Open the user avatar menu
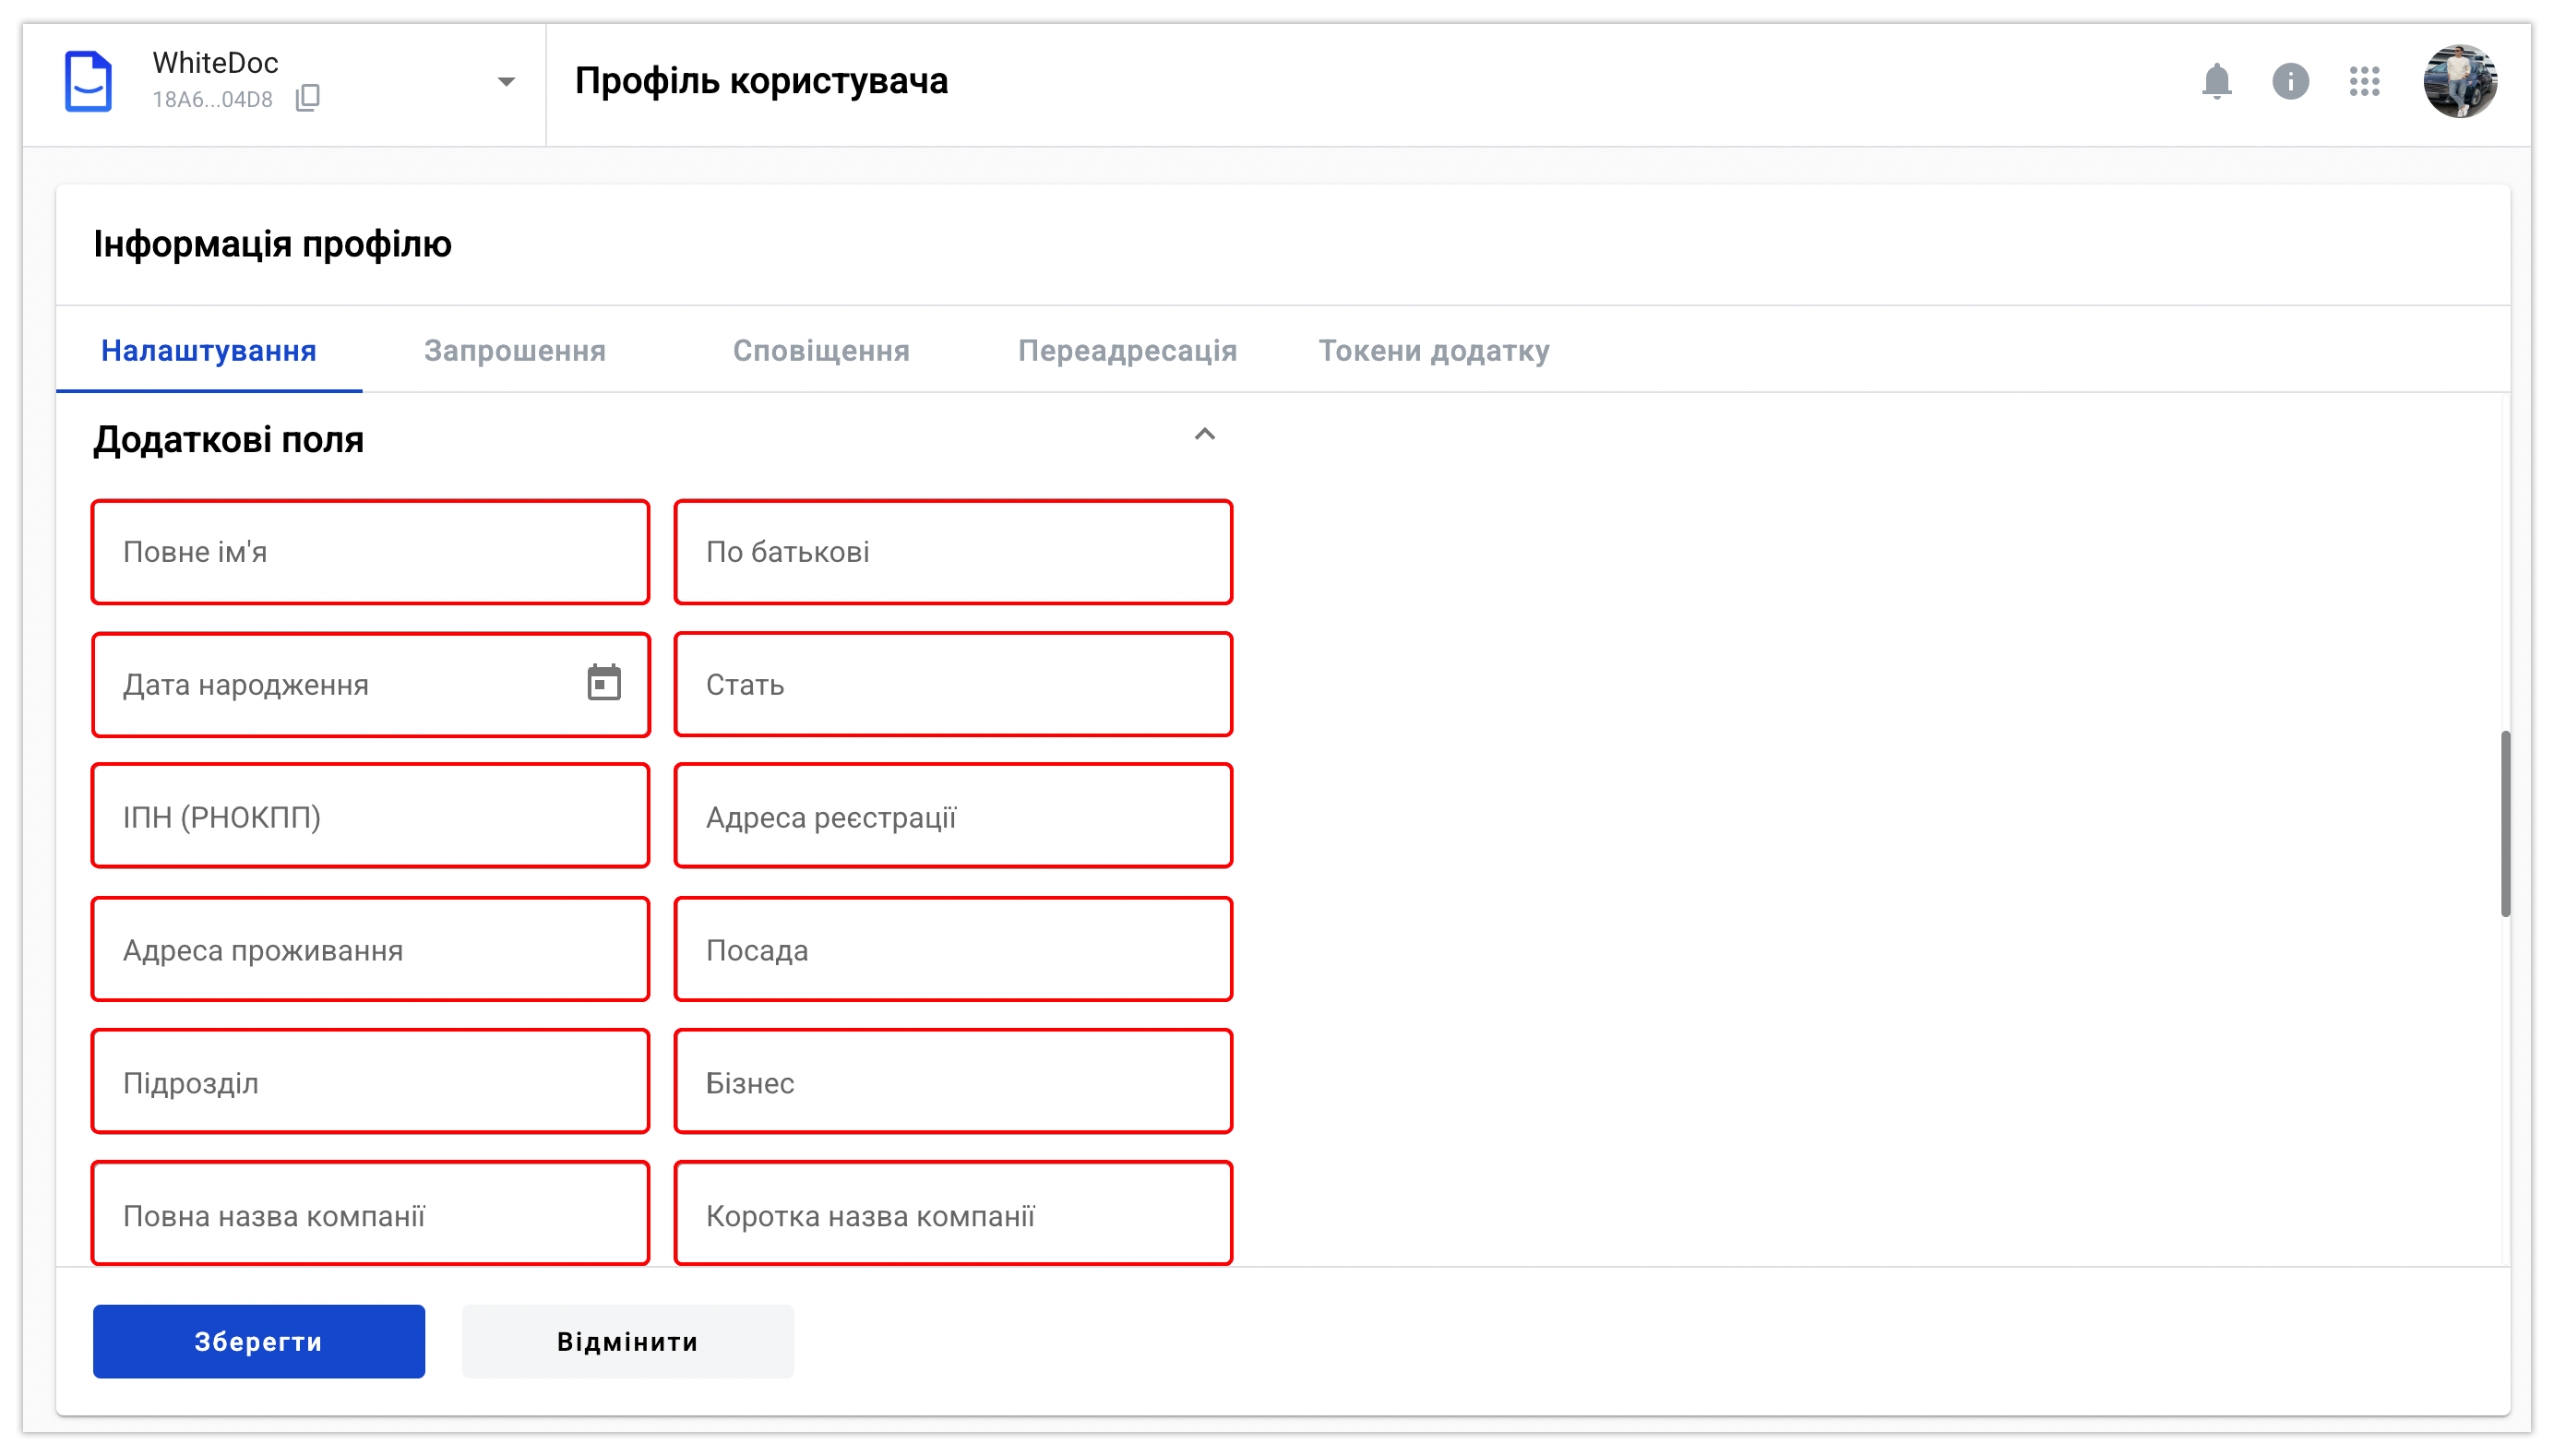The height and width of the screenshot is (1456, 2554). (2460, 81)
